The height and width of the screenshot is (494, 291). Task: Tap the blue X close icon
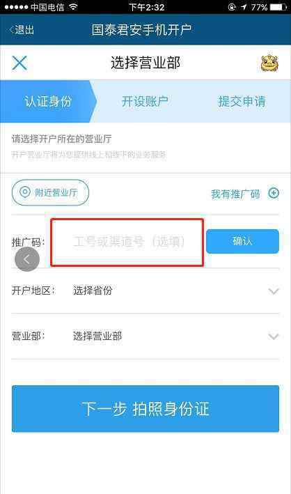tap(19, 63)
